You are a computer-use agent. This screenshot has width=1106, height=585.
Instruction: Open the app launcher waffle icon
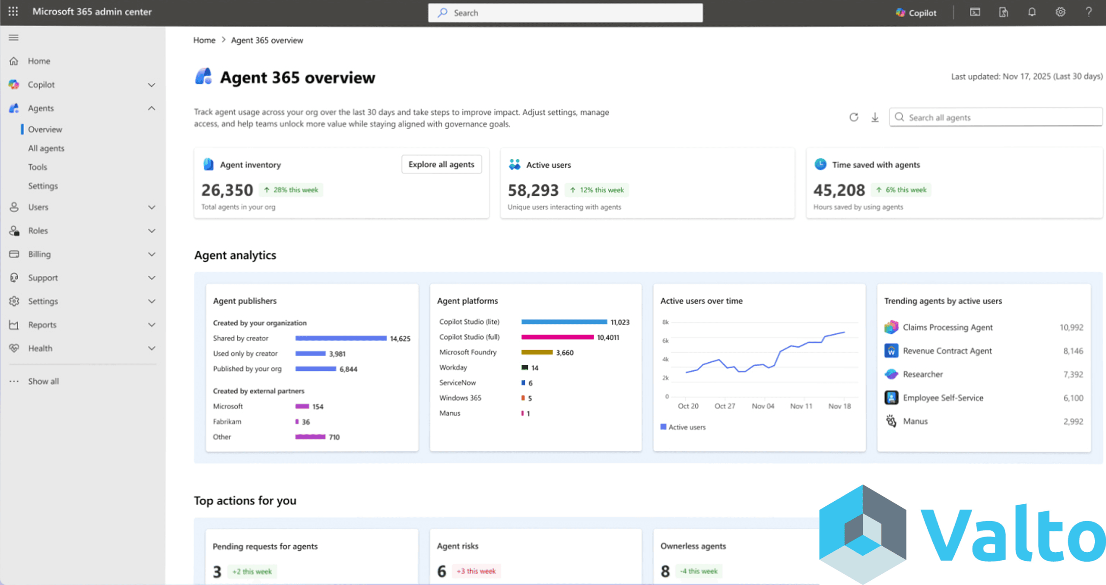point(13,12)
